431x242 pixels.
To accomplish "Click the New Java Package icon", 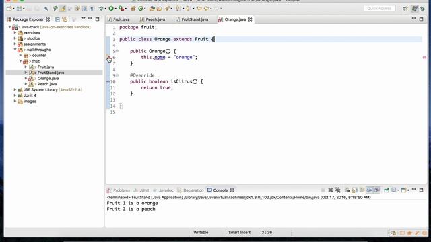I will click(133, 9).
